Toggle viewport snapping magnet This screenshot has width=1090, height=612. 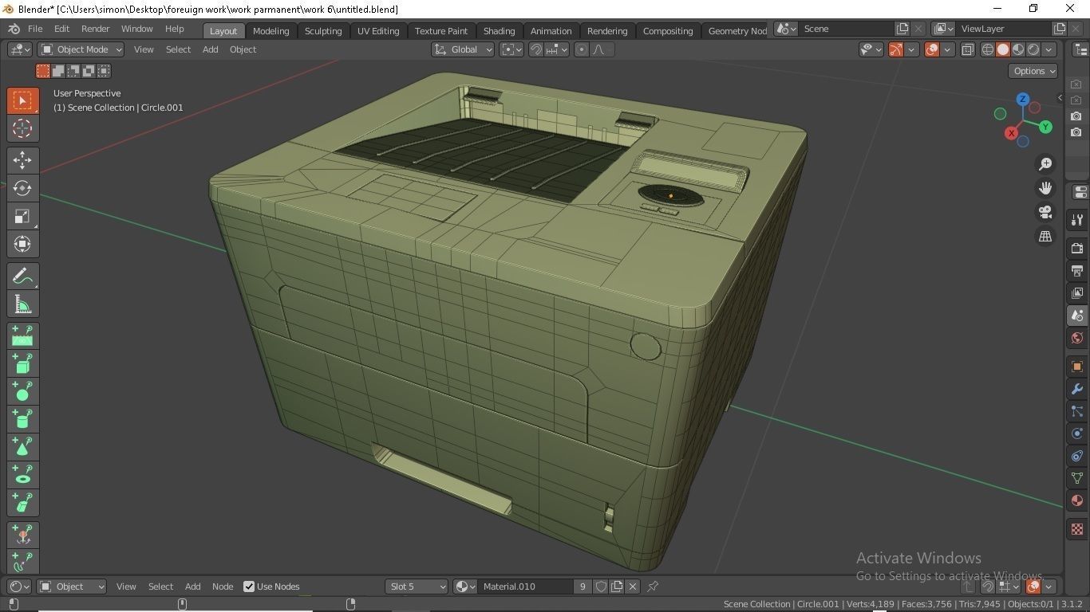pos(536,49)
